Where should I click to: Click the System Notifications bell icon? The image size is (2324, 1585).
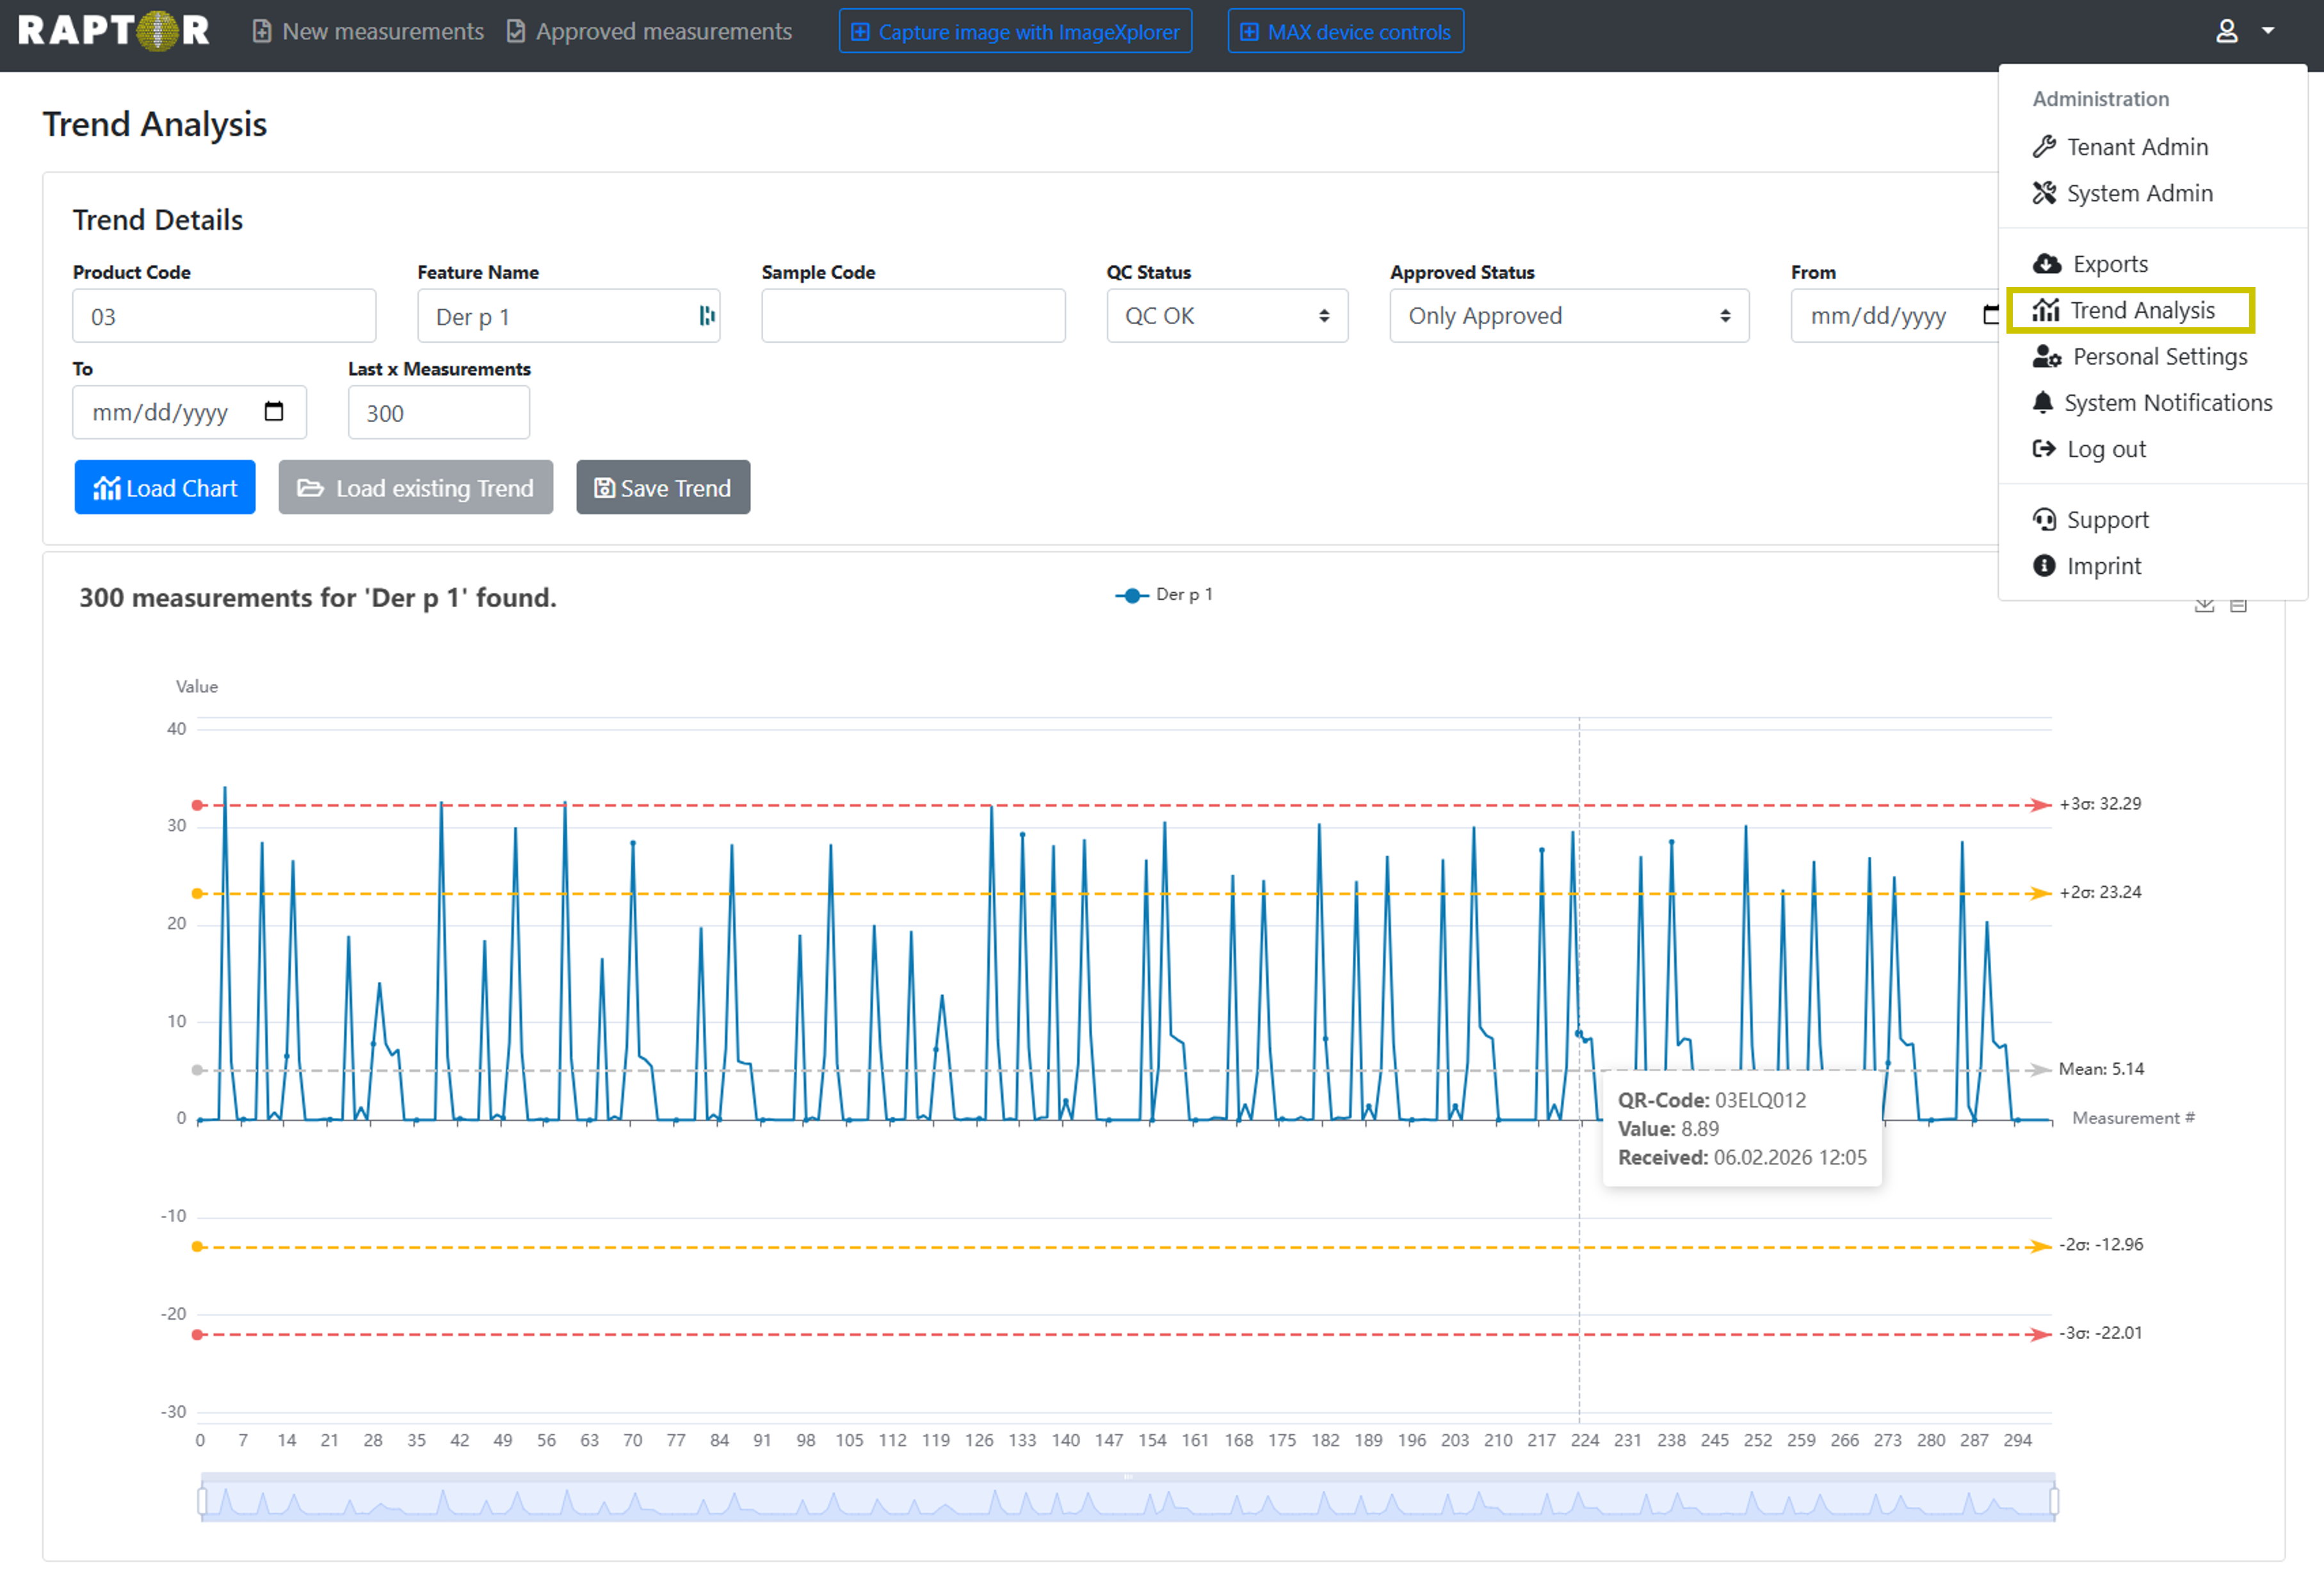tap(2043, 403)
